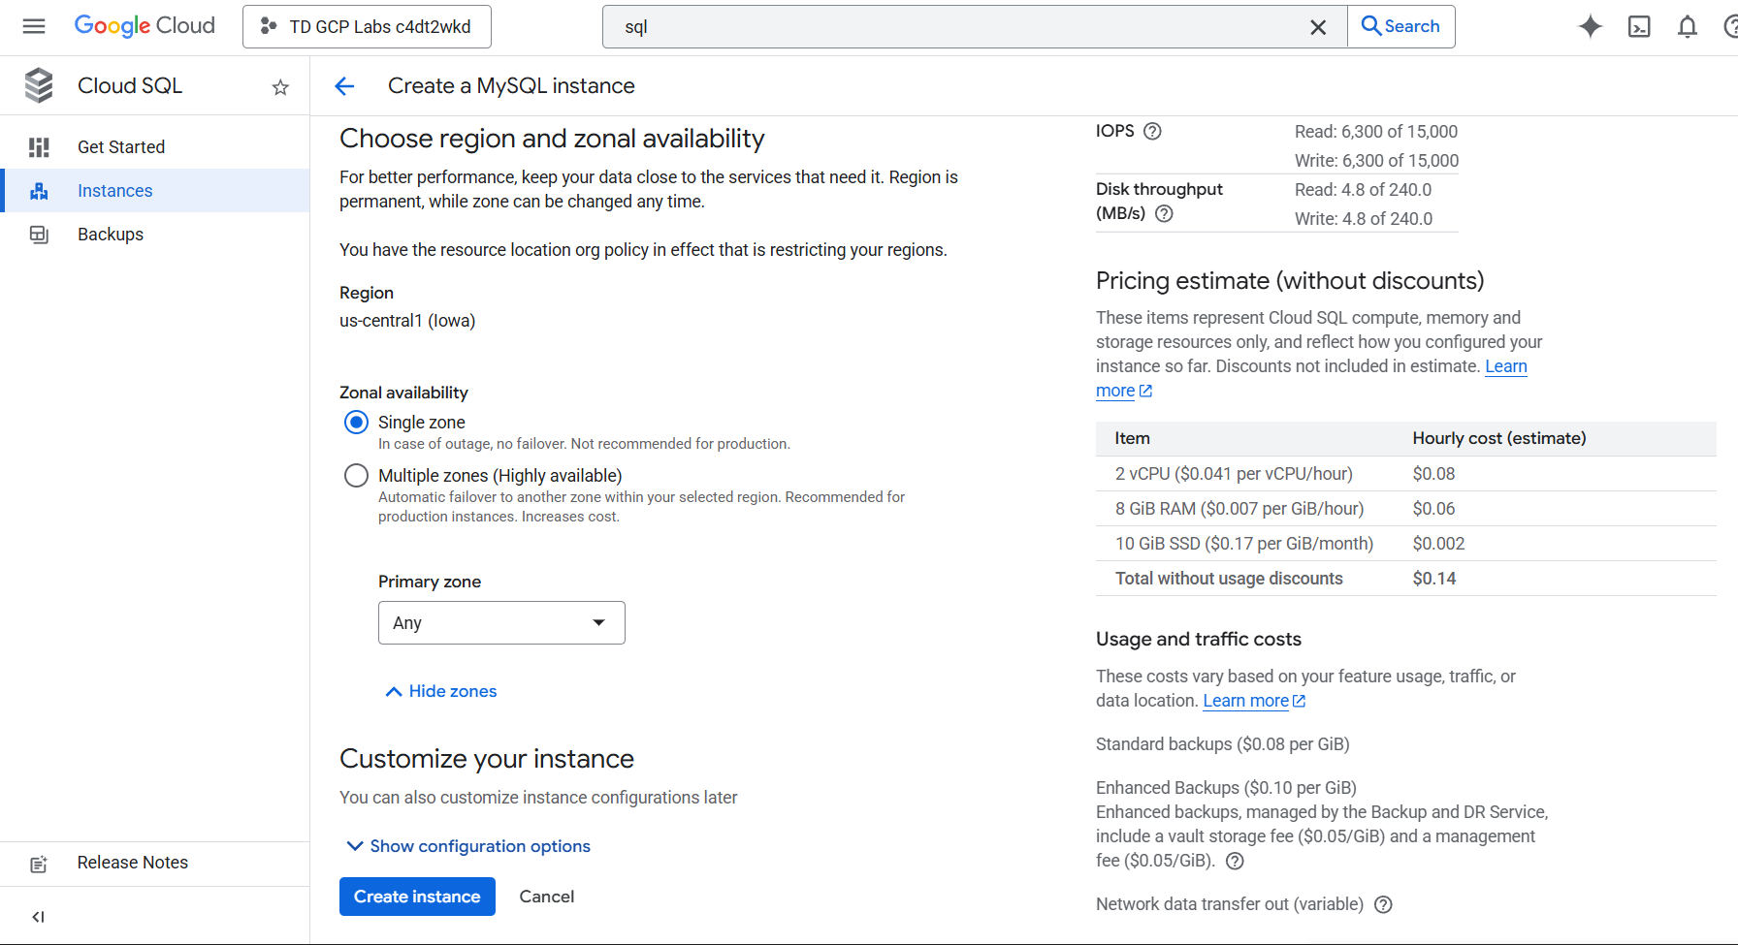Pin Cloud SQL with the star icon
The image size is (1738, 945).
click(280, 87)
